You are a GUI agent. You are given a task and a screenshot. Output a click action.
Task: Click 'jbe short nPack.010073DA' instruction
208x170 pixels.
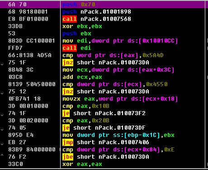pos(106,157)
